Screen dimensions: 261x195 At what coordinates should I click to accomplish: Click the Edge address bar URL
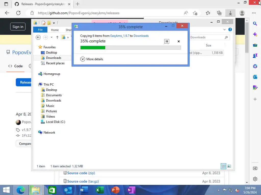pos(79,13)
